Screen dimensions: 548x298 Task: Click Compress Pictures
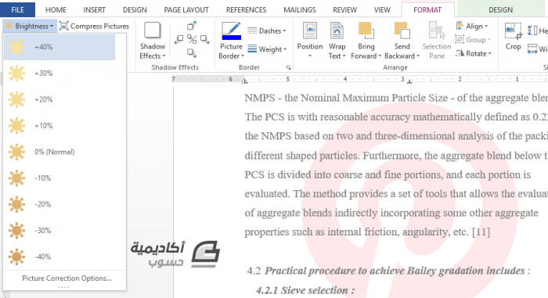(x=94, y=26)
